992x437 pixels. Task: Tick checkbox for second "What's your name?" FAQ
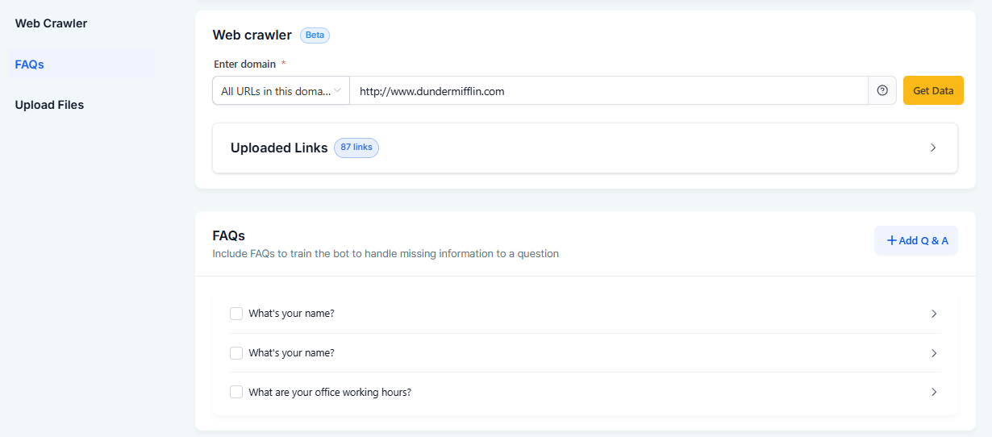[236, 353]
